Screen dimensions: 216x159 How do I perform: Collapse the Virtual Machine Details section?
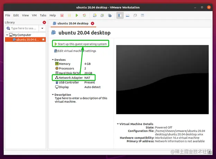tap(118, 124)
